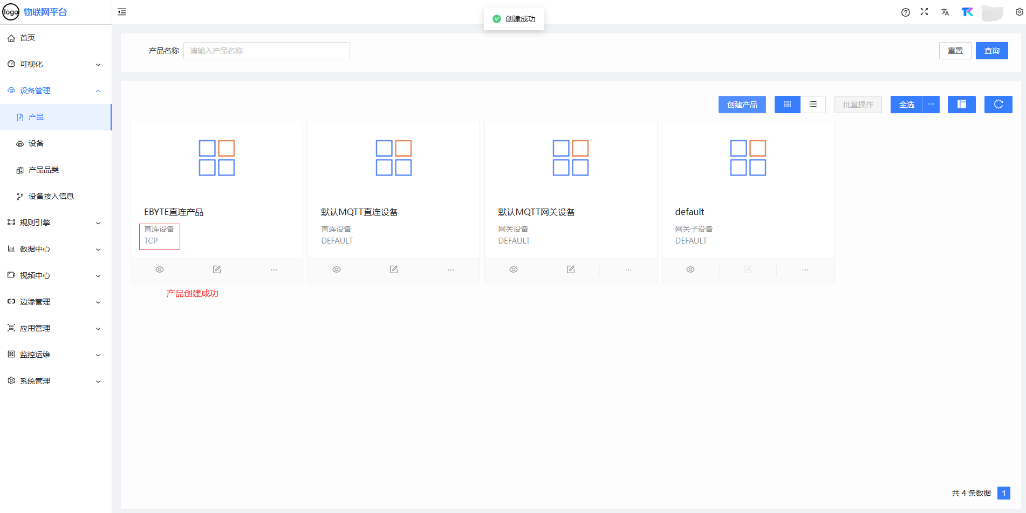Open the column layout settings button
1026x513 pixels.
tap(961, 105)
